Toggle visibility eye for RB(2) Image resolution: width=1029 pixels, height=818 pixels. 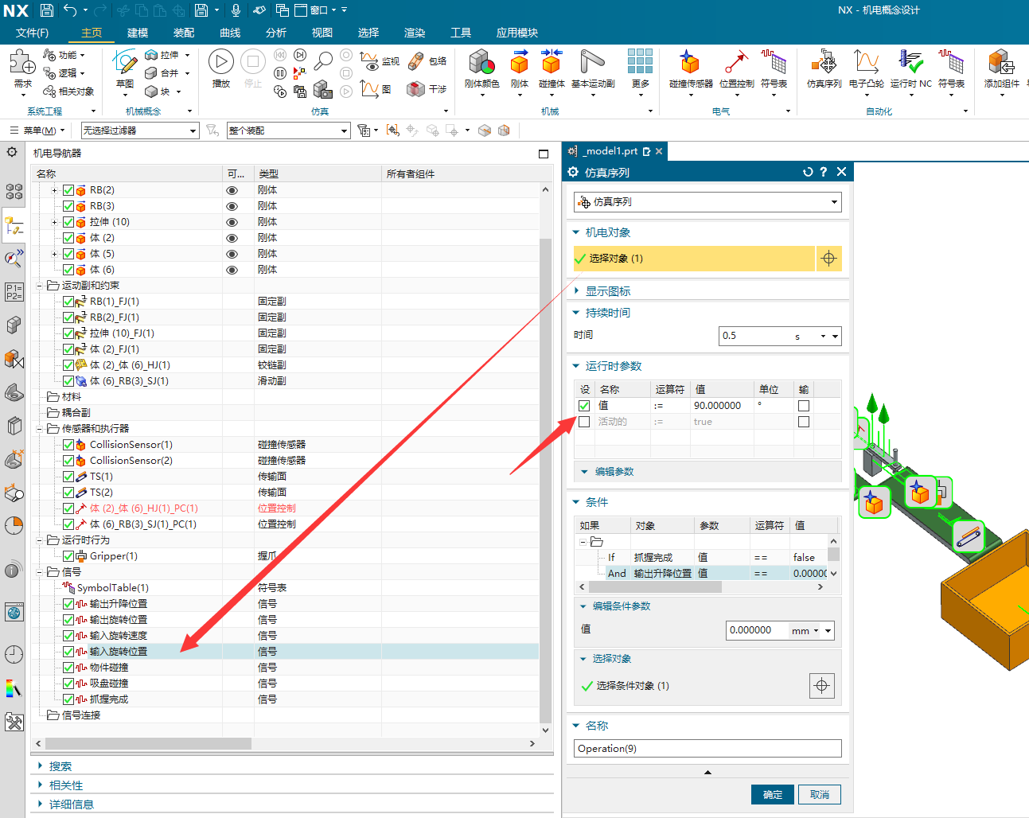click(x=232, y=190)
